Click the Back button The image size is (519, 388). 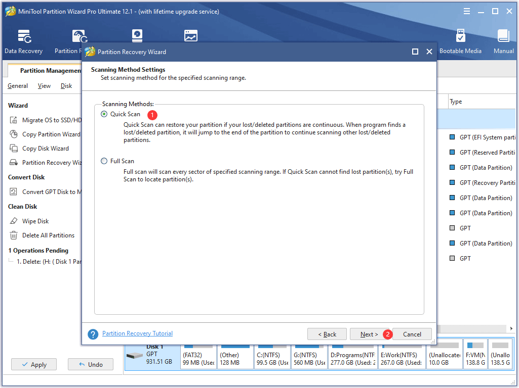coord(327,334)
